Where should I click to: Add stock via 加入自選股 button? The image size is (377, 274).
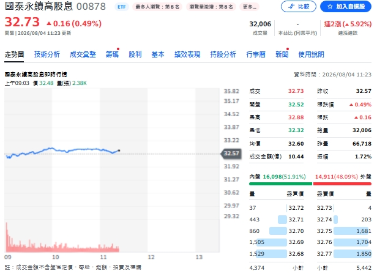click(x=346, y=7)
